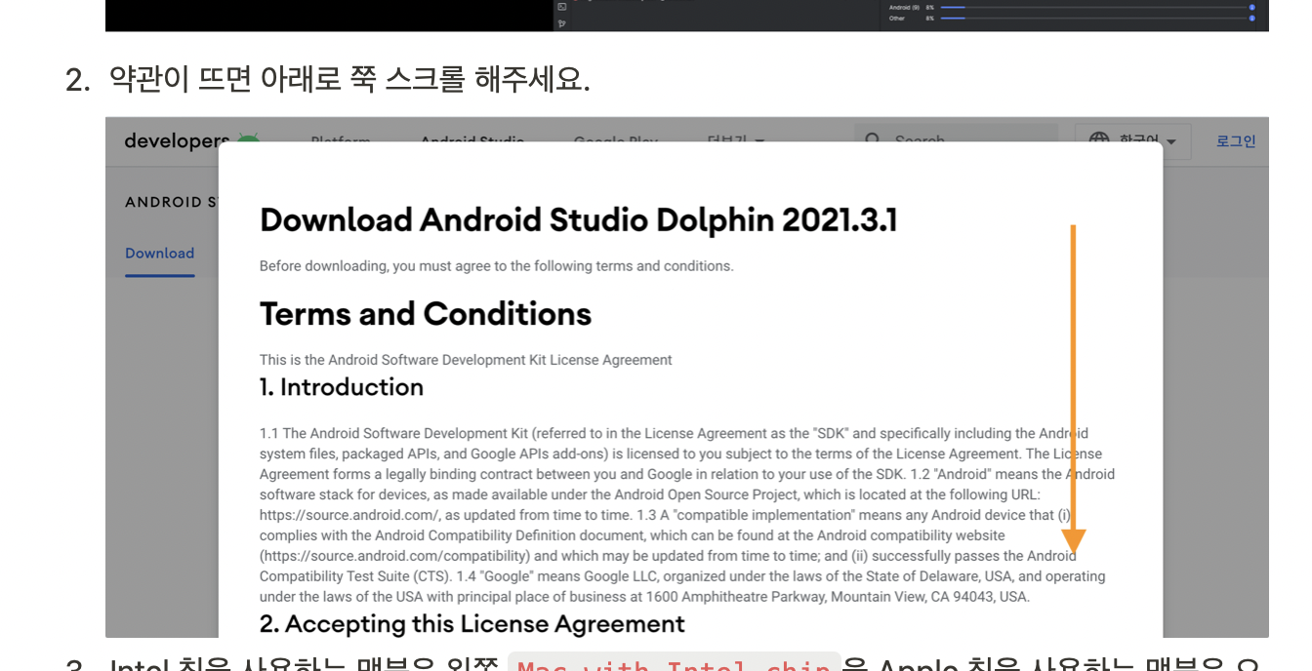This screenshot has height=671, width=1312.
Task: Click the Other 8% progress bar
Action: click(1094, 18)
